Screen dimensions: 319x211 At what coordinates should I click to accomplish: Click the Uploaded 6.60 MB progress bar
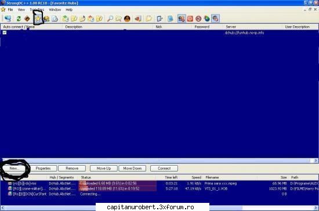(118, 183)
